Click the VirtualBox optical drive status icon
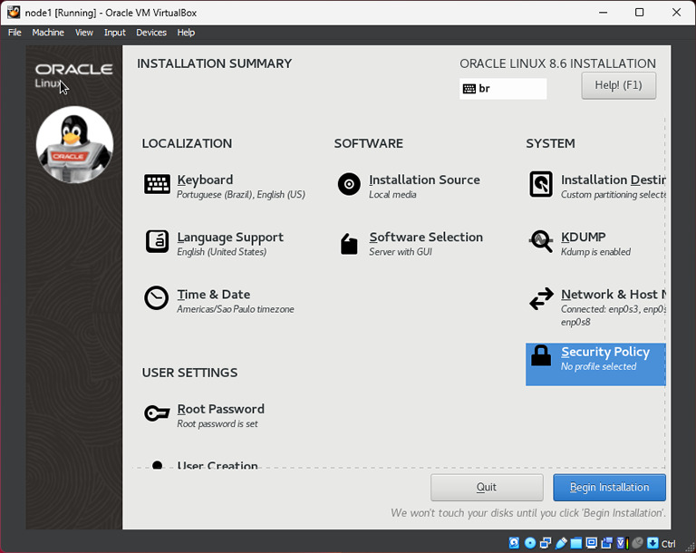The width and height of the screenshot is (696, 553). pyautogui.click(x=530, y=543)
